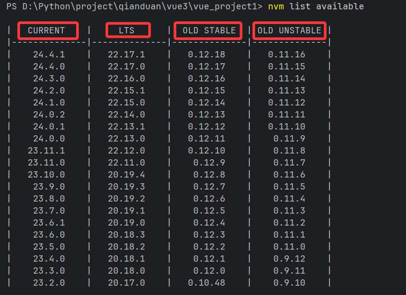Image resolution: width=406 pixels, height=295 pixels.
Task: Select old stable version 0.12.0
Action: click(209, 271)
